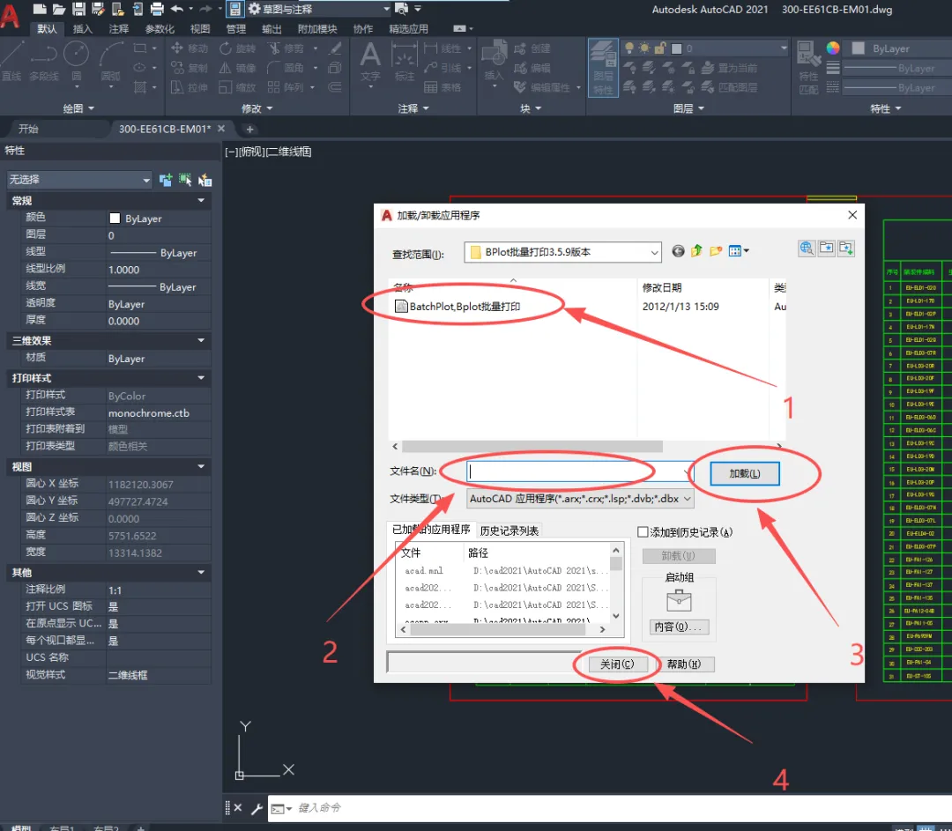Click the startup suite briefcase icon
The image size is (952, 831).
tap(679, 600)
